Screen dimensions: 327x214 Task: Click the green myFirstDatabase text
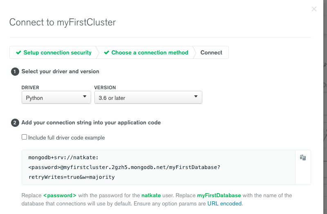pyautogui.click(x=219, y=196)
